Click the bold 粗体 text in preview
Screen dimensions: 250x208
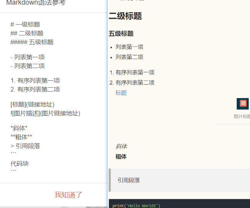point(121,156)
